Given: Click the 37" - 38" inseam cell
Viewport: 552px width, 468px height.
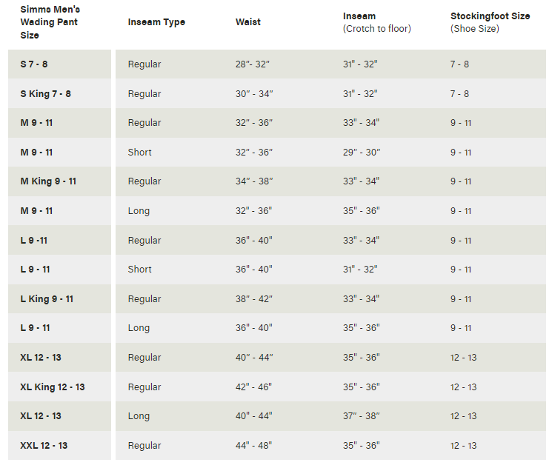Looking at the screenshot, I should click(362, 416).
